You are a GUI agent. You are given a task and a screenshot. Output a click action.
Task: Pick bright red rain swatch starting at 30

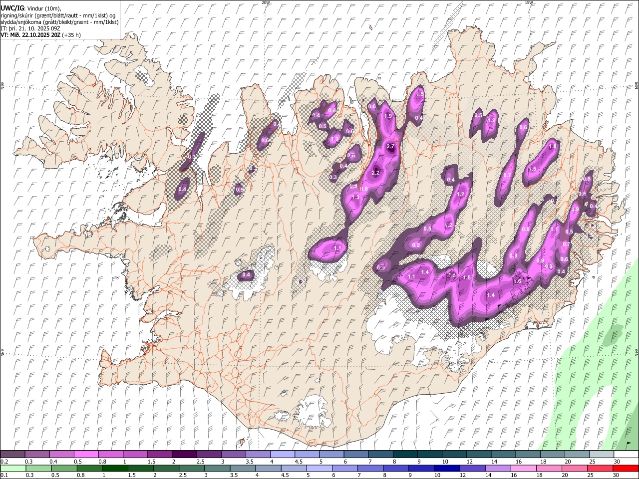point(625,468)
